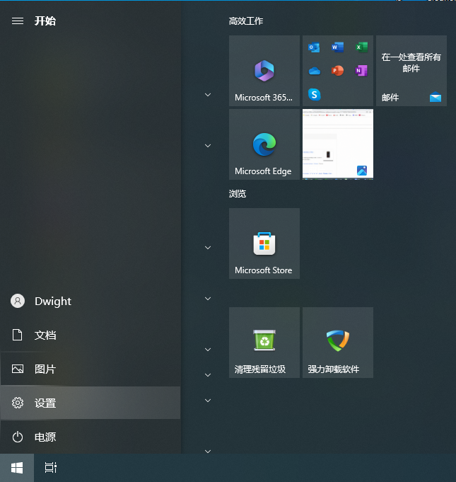
Task: Open the 图片 Pictures folder
Action: click(90, 369)
